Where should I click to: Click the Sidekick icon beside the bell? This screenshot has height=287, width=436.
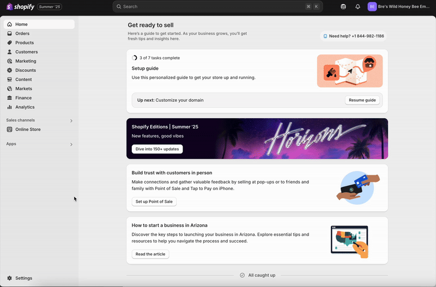click(x=343, y=7)
